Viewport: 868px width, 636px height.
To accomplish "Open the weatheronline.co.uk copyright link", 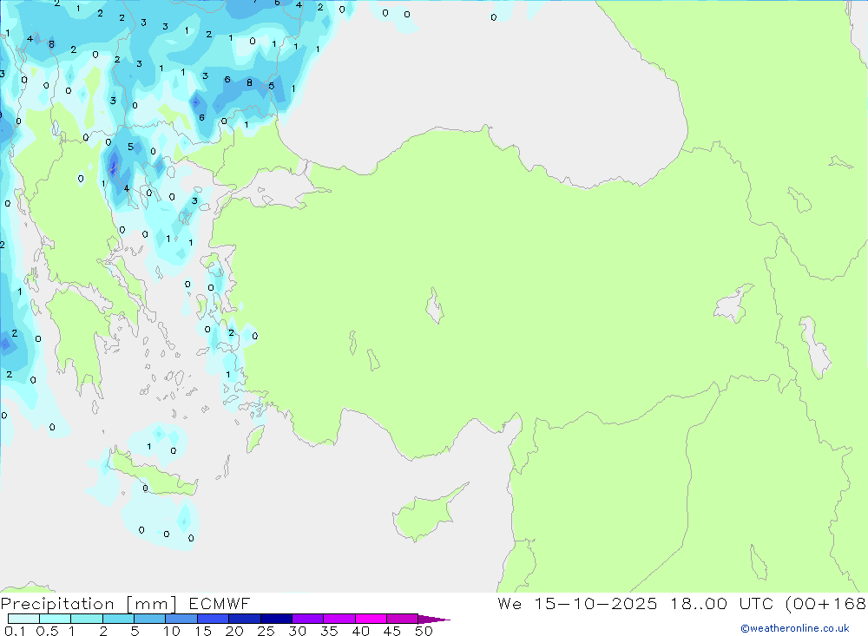I will tap(795, 628).
